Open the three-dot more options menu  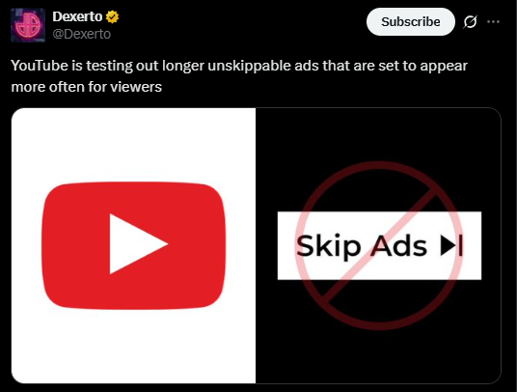point(493,22)
